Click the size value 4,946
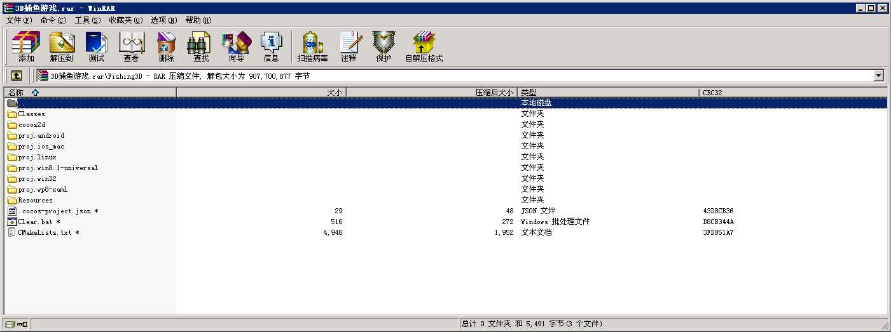The image size is (891, 332). pyautogui.click(x=333, y=232)
